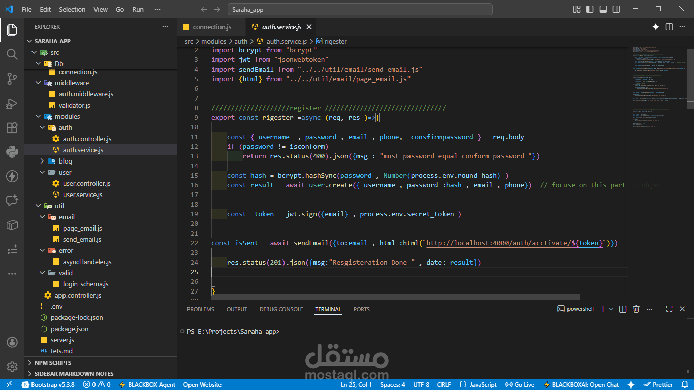
Task: Switch to the PROBLEMS panel tab
Action: coord(201,309)
